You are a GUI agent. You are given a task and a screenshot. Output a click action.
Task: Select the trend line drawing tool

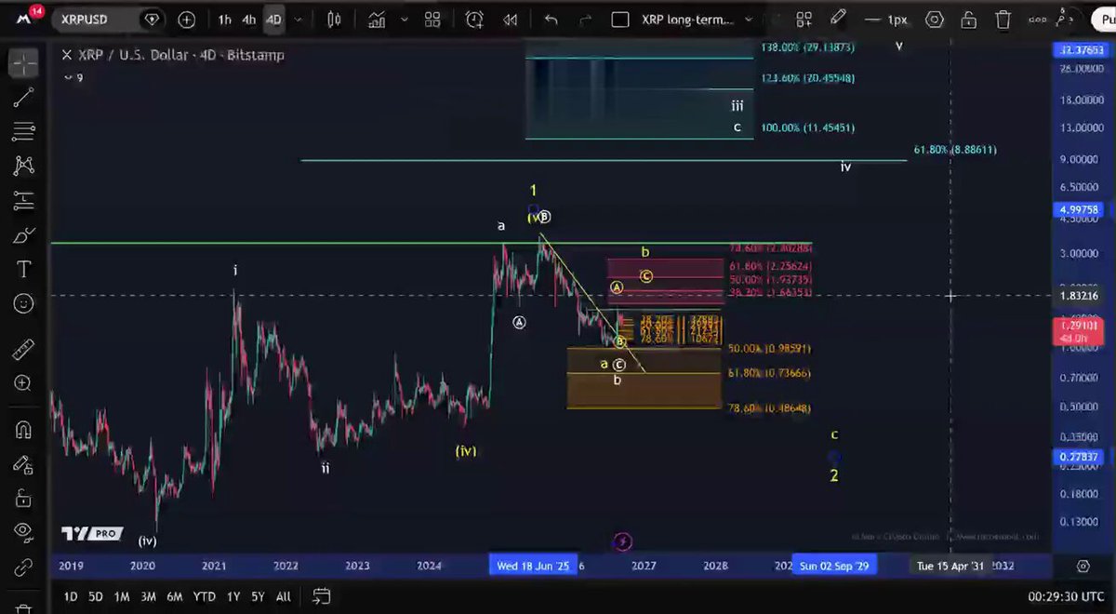[24, 97]
